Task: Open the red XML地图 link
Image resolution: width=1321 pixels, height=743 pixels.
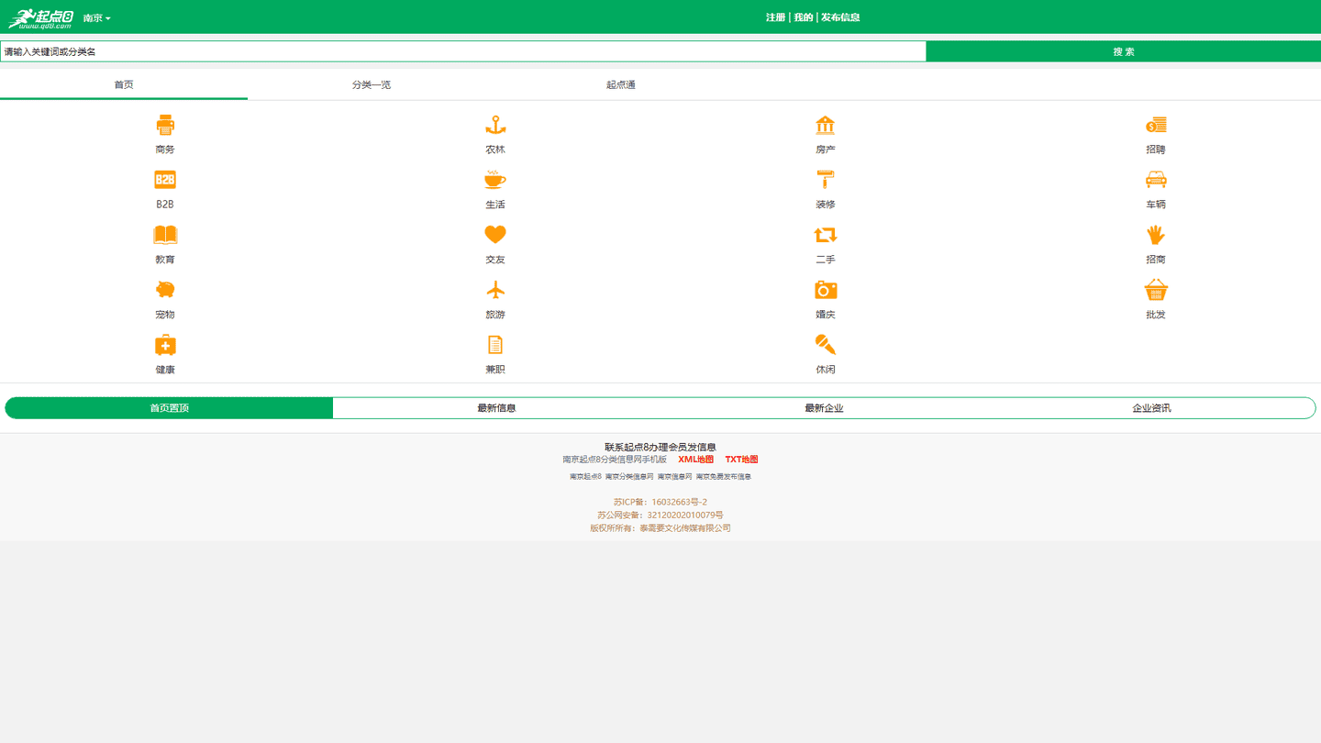Action: point(695,460)
